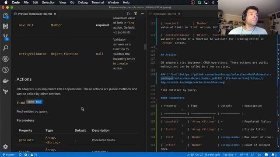
Task: Open the Debug menu
Action: (x=83, y=3)
